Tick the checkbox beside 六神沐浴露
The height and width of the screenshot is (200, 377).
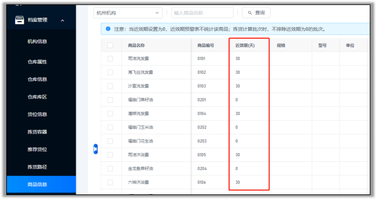(x=110, y=182)
